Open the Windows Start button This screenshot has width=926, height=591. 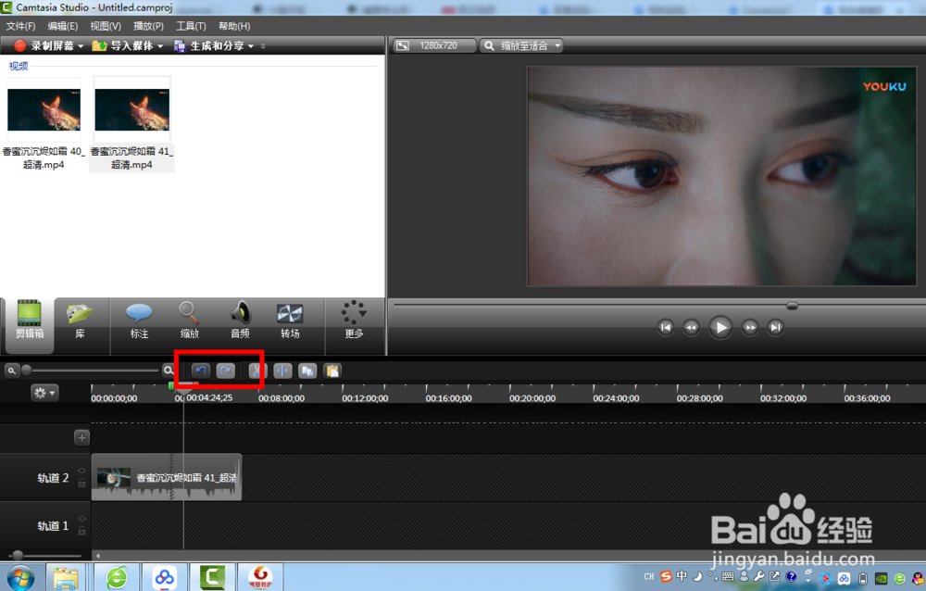click(x=20, y=577)
